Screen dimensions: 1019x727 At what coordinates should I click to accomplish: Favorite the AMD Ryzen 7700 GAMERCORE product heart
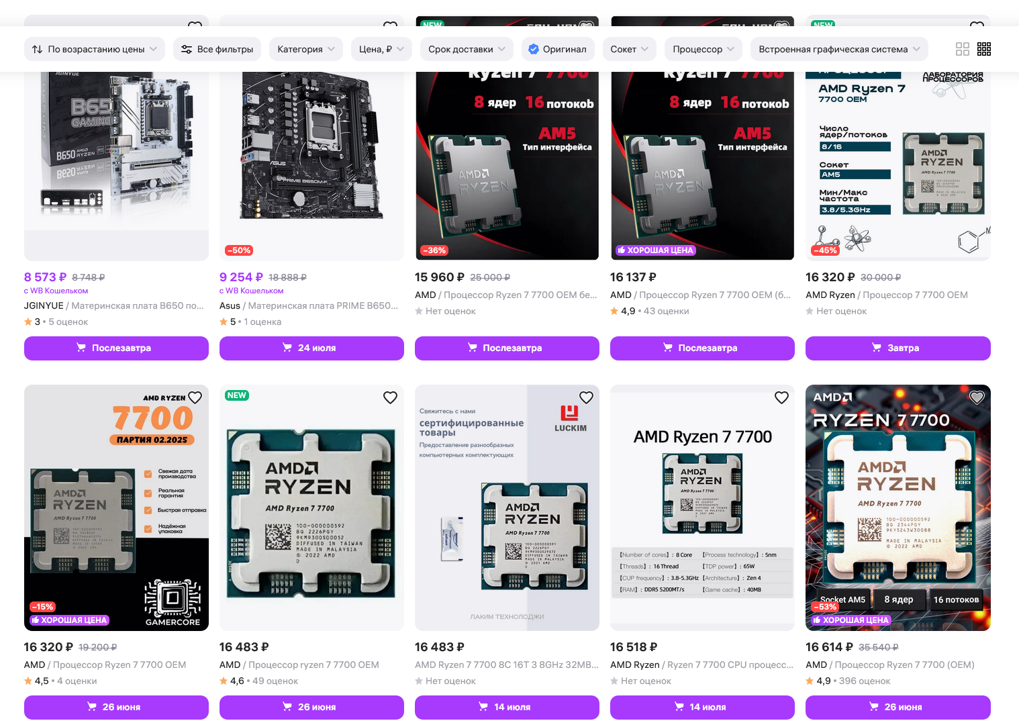pos(195,397)
